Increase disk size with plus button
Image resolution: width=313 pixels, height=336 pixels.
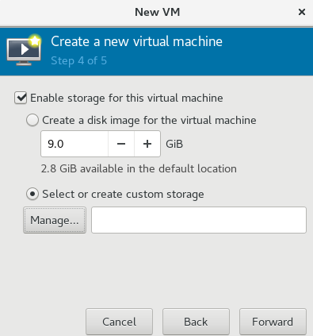(x=147, y=144)
